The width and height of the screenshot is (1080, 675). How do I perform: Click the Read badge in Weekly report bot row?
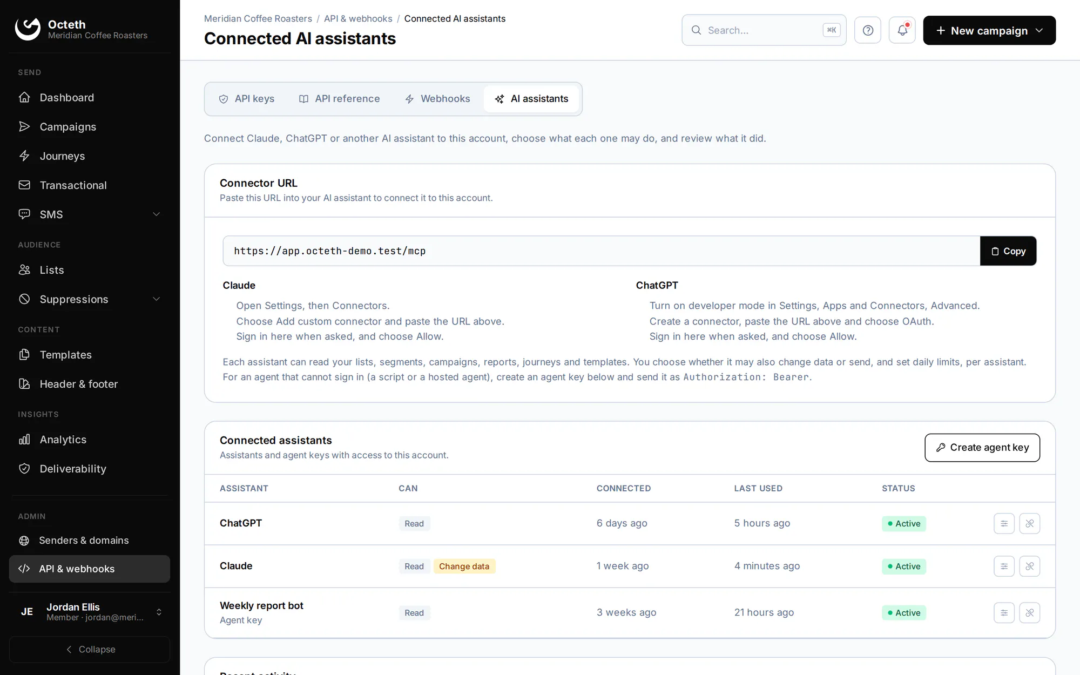pyautogui.click(x=414, y=613)
